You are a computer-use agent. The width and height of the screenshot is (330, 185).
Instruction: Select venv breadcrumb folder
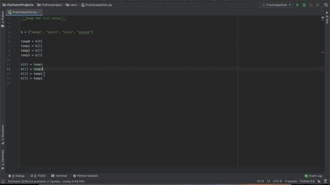tap(72, 5)
